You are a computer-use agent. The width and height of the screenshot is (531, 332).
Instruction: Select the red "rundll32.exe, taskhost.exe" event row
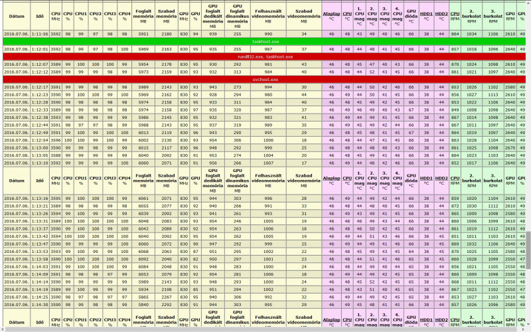tap(264, 57)
